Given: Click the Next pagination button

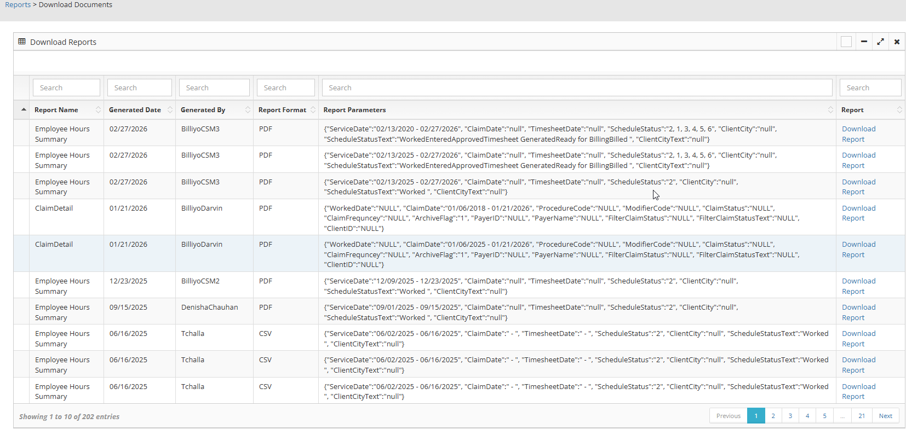Looking at the screenshot, I should [x=885, y=416].
